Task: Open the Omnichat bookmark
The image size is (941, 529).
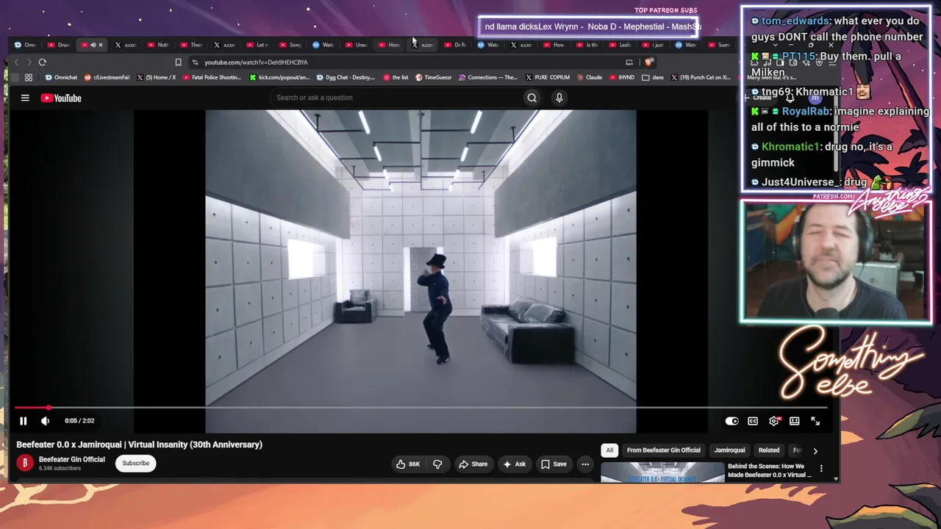Action: point(61,77)
